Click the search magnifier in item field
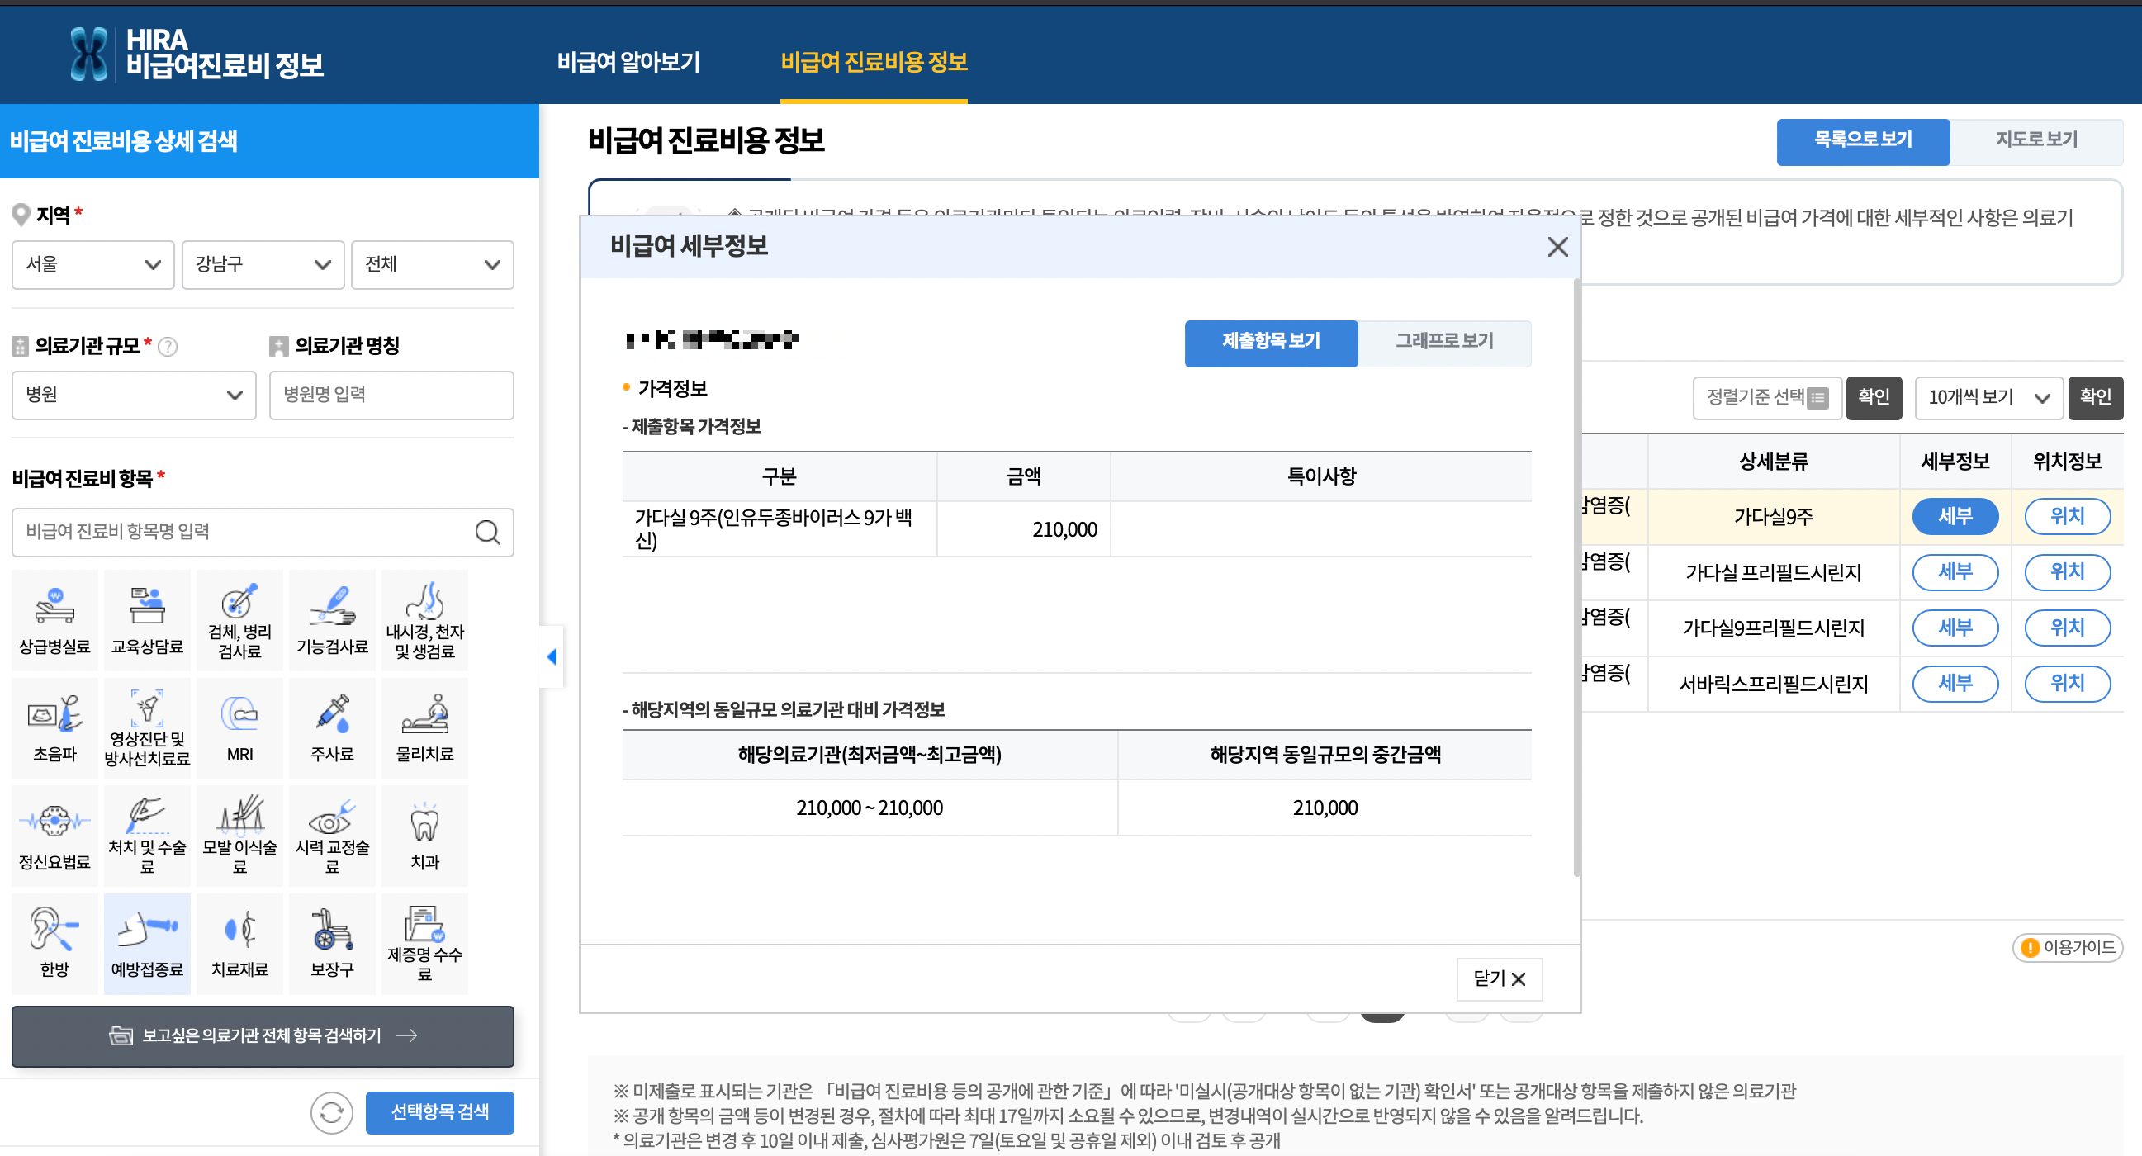The width and height of the screenshot is (2142, 1156). [487, 533]
